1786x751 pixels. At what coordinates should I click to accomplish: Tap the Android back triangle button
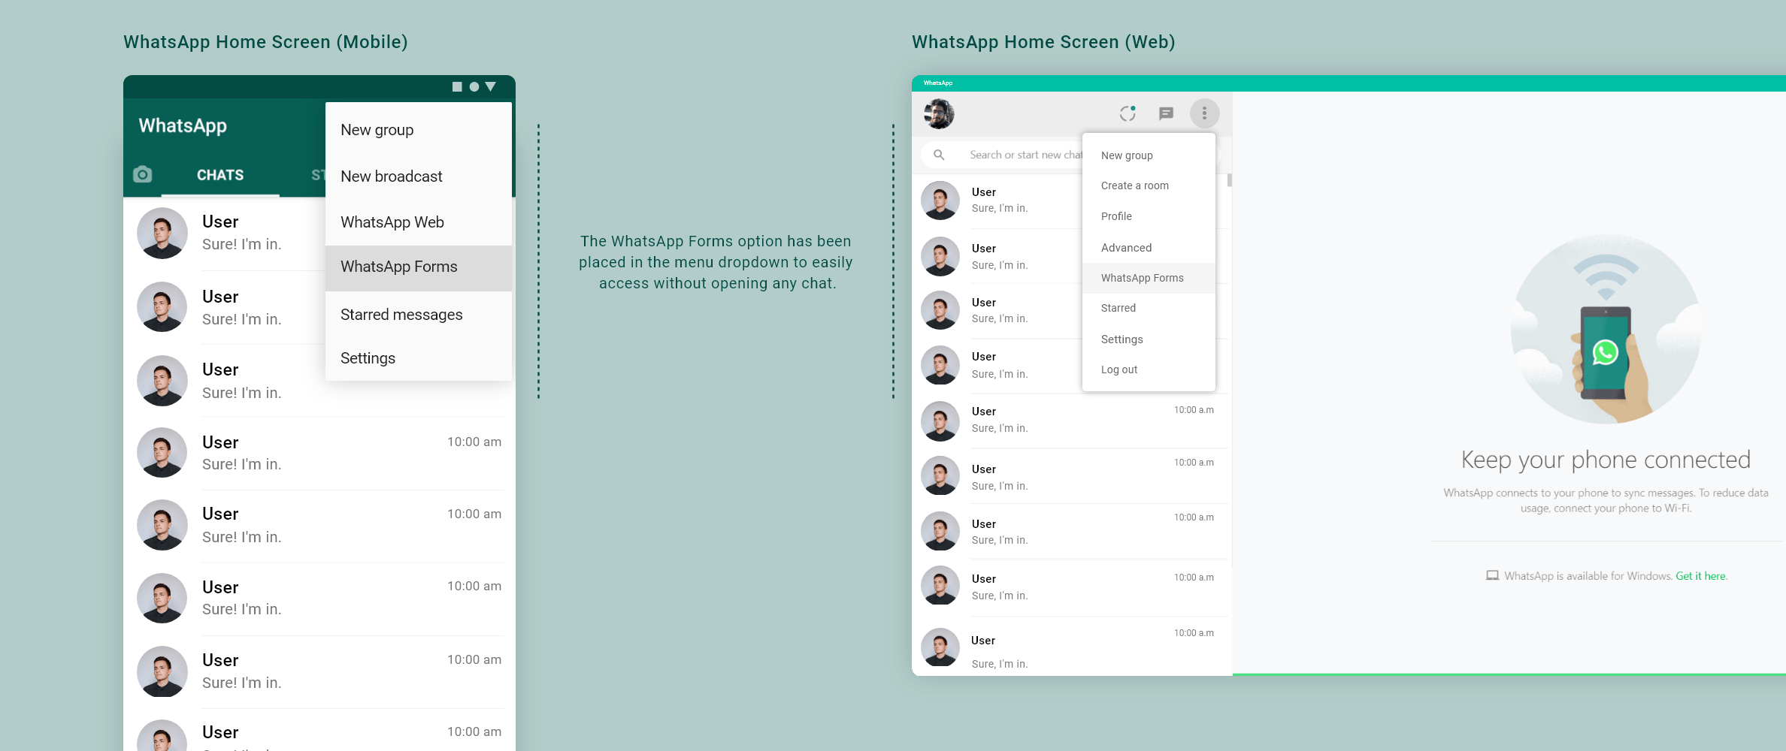coord(489,86)
